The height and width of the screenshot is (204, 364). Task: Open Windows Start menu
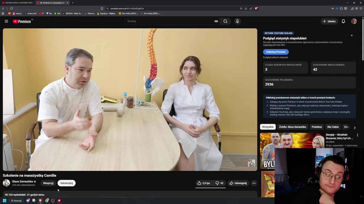5,201
